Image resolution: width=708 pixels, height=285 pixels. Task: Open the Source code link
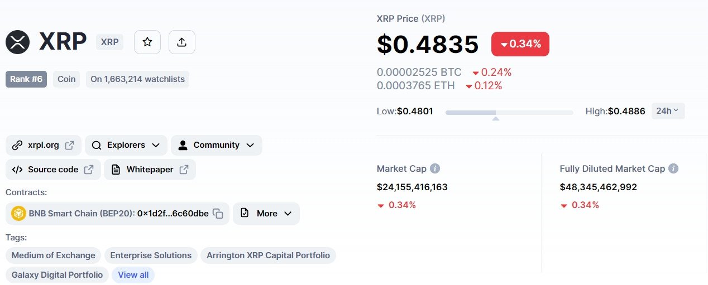[x=53, y=170]
